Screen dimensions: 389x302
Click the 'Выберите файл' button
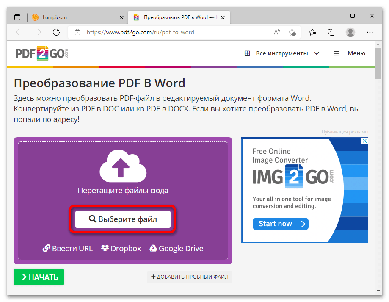[123, 219]
